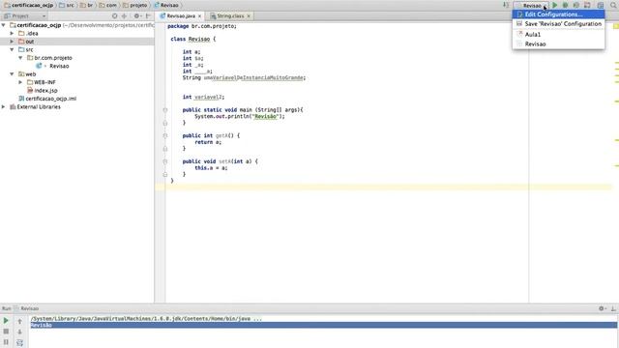Click the up stack trace arrow
619x348 pixels.
(x=19, y=321)
